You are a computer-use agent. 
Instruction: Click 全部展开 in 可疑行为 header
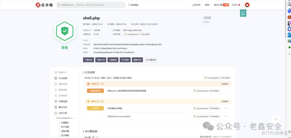pos(225,84)
